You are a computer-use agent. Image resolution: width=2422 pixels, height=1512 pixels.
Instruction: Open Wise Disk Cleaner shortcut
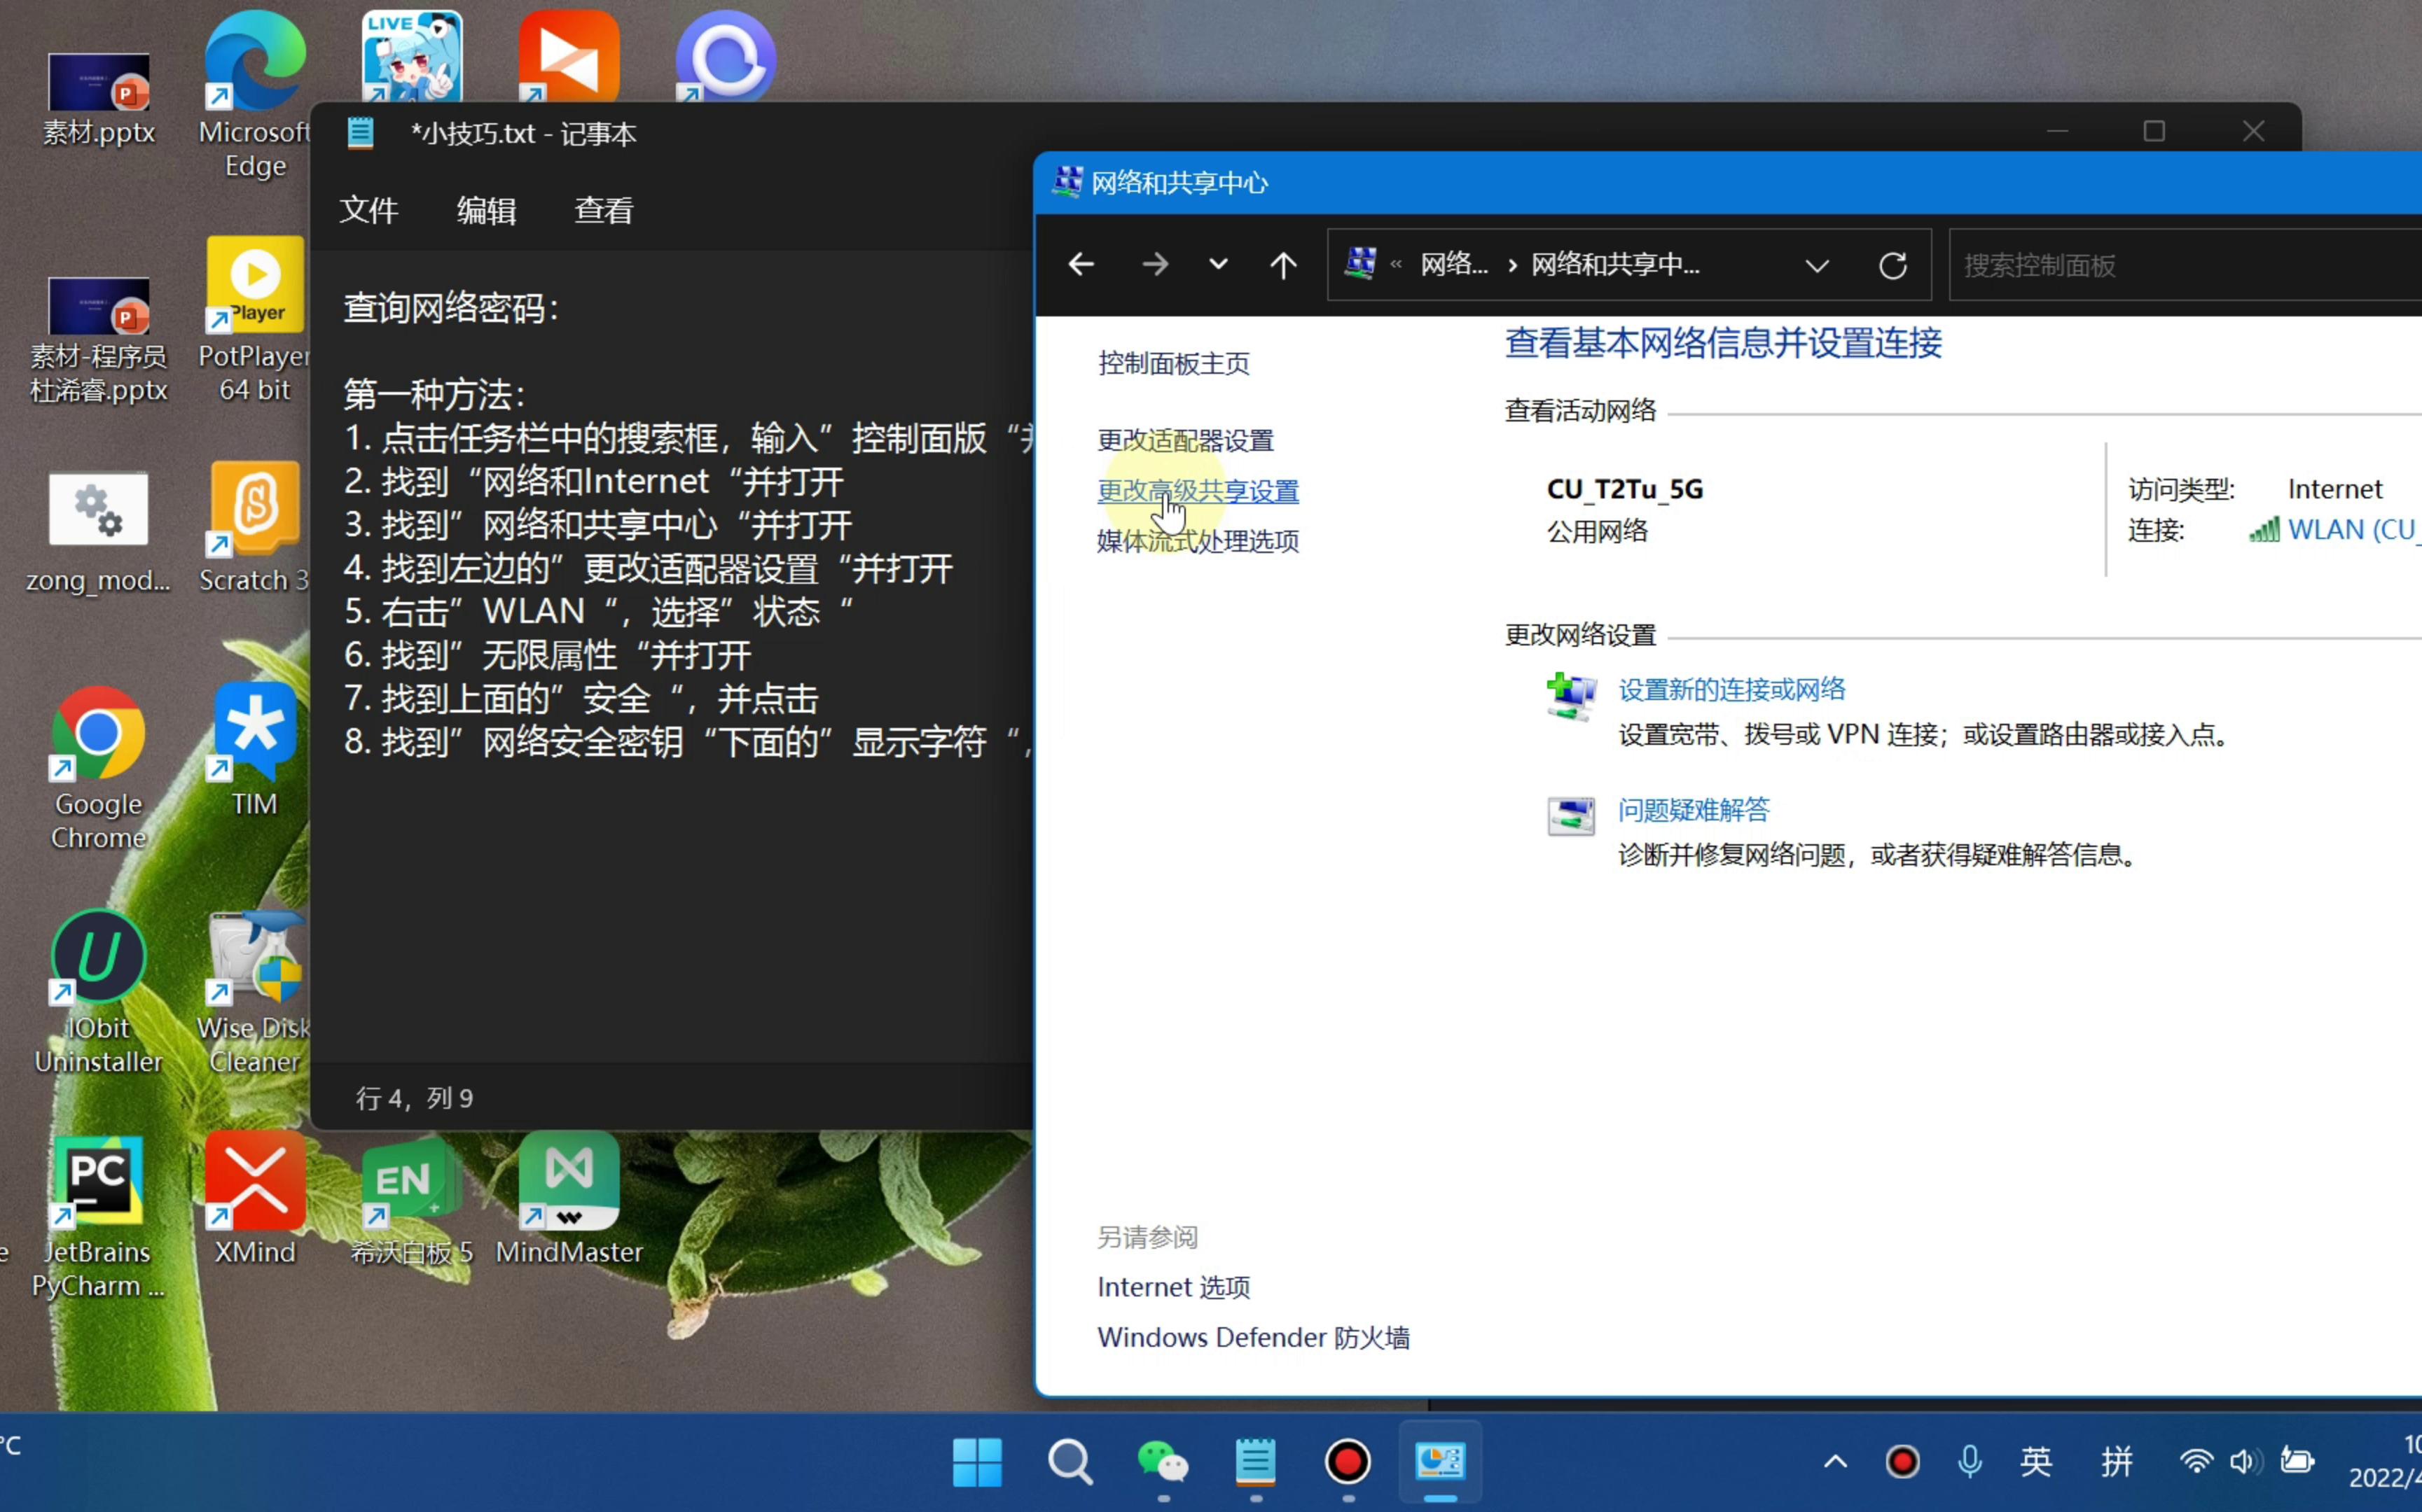pos(254,992)
